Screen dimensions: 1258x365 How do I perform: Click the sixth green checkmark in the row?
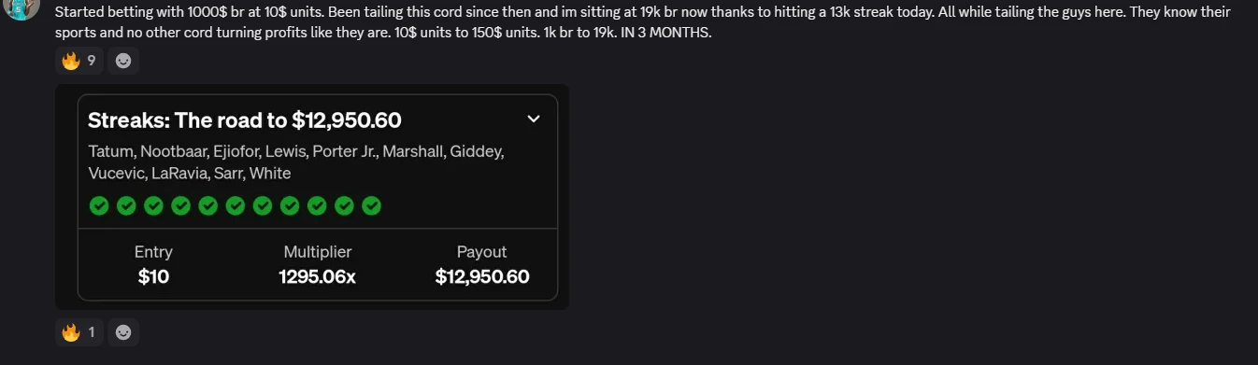(x=236, y=205)
